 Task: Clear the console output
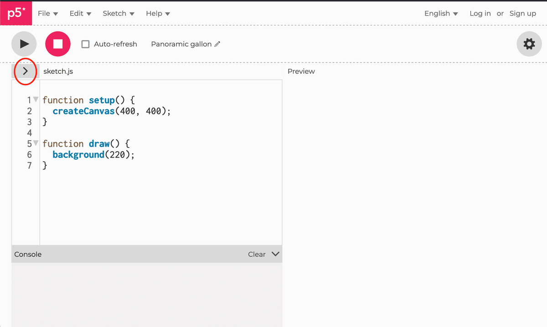click(x=257, y=255)
